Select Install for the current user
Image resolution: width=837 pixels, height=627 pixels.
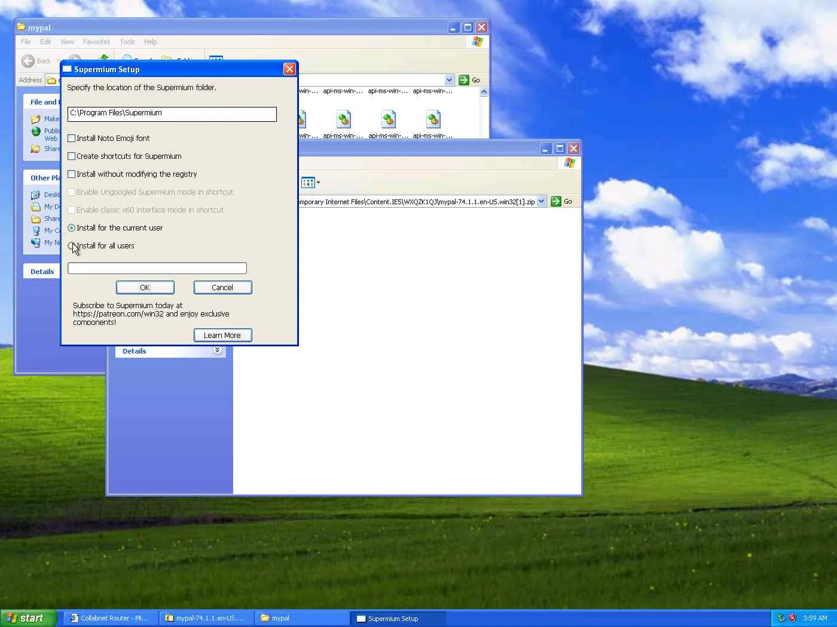pyautogui.click(x=72, y=228)
